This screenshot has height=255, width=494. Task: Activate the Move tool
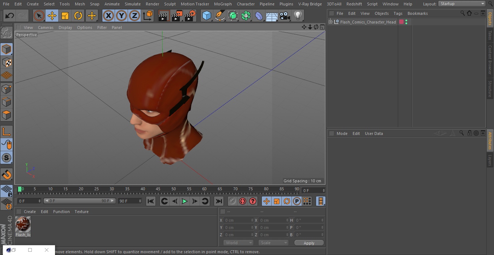click(x=52, y=16)
